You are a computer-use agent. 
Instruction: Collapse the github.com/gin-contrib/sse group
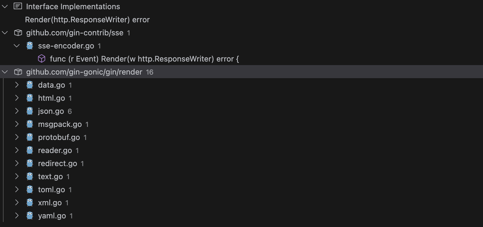pos(5,33)
